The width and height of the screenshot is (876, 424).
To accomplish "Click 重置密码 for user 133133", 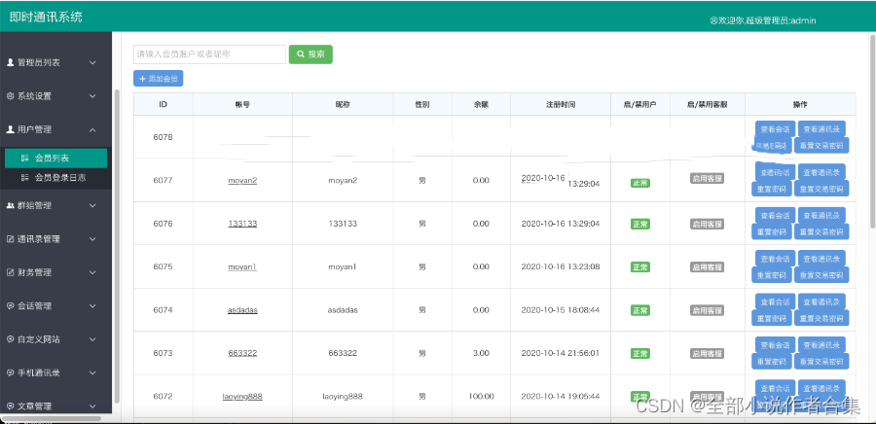I will click(771, 231).
